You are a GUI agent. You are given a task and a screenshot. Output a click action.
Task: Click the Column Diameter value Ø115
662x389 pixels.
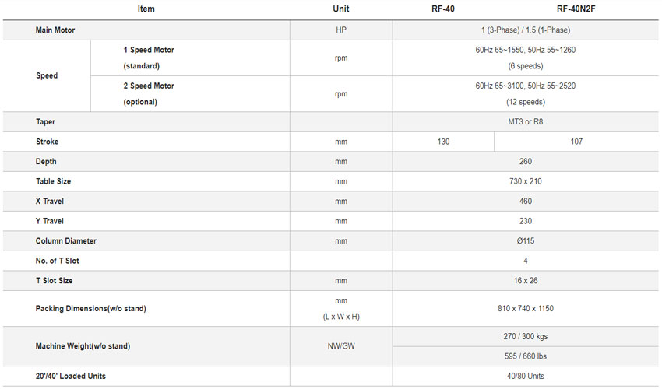pyautogui.click(x=525, y=241)
